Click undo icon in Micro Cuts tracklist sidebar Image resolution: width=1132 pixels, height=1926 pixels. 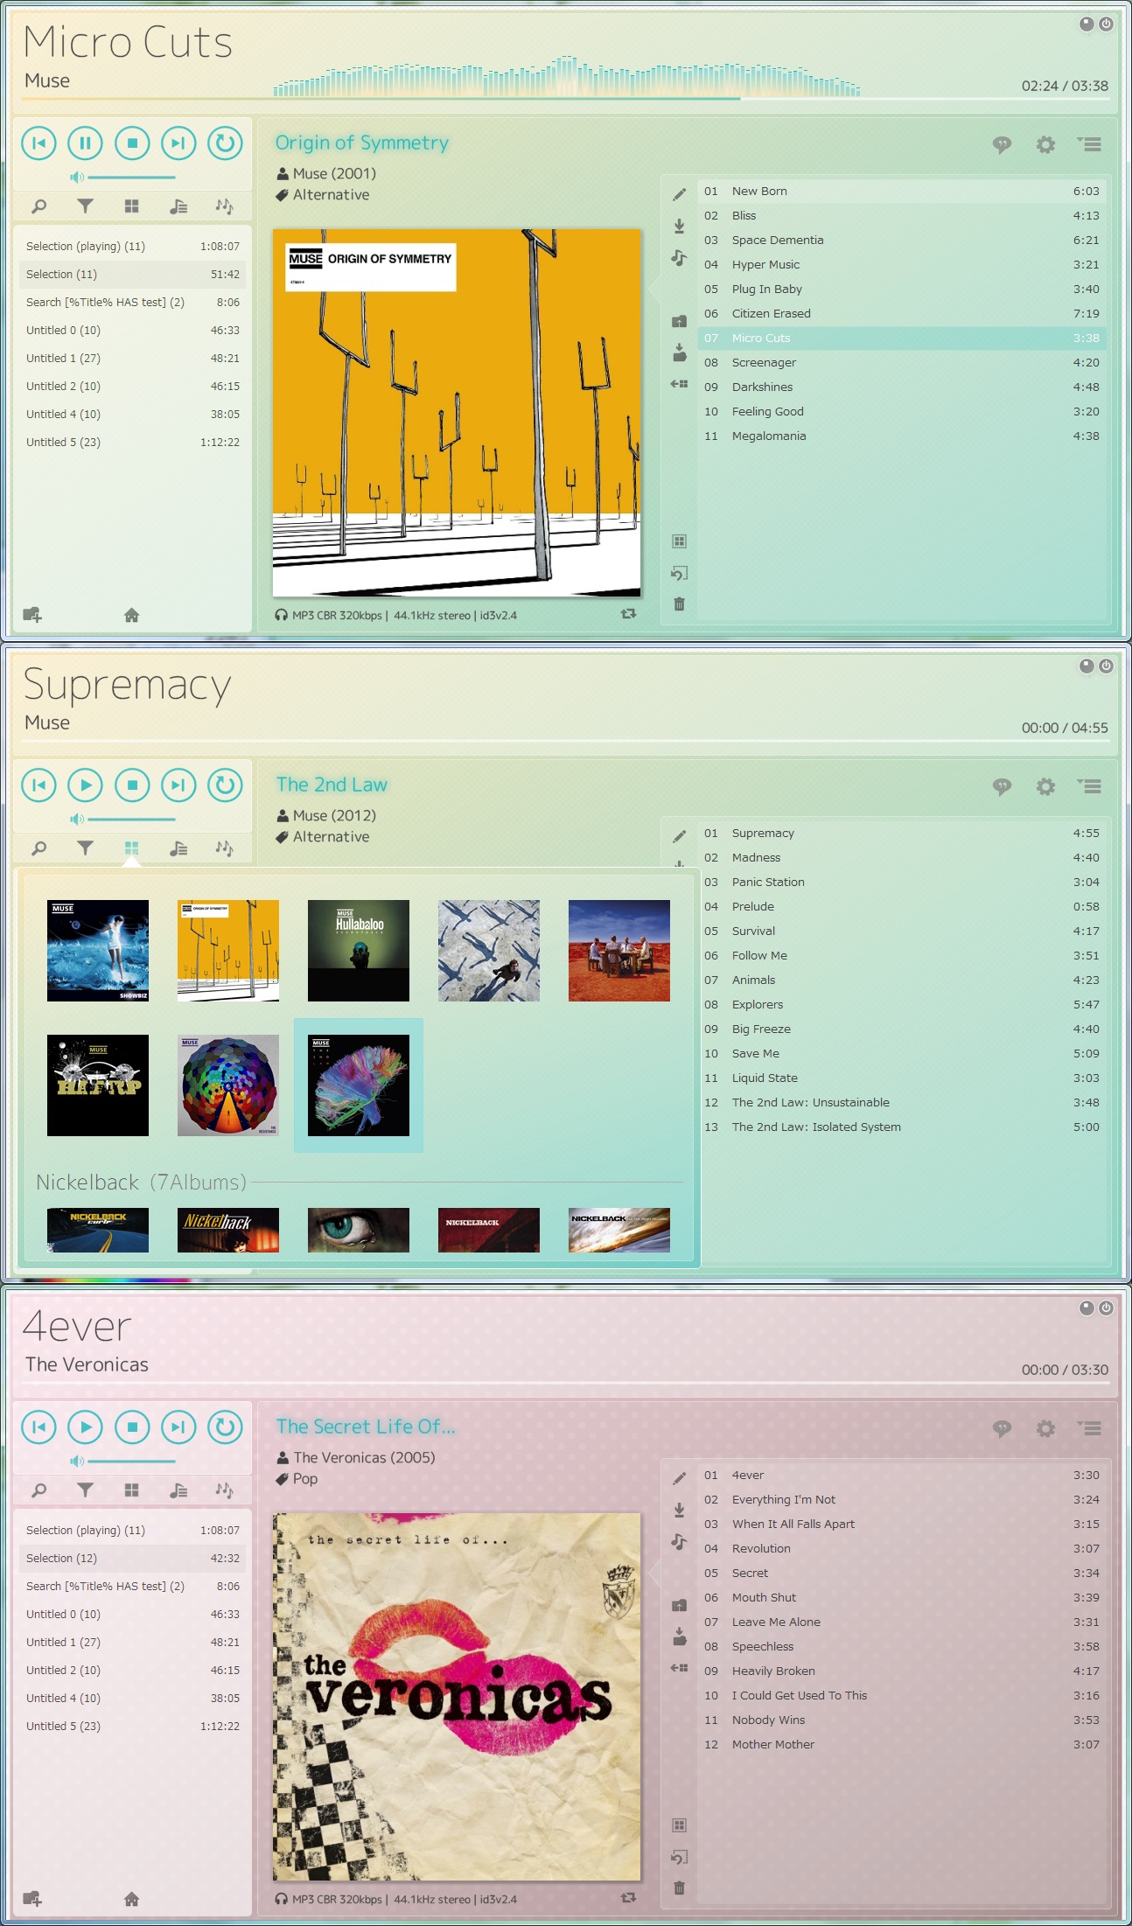(x=679, y=573)
